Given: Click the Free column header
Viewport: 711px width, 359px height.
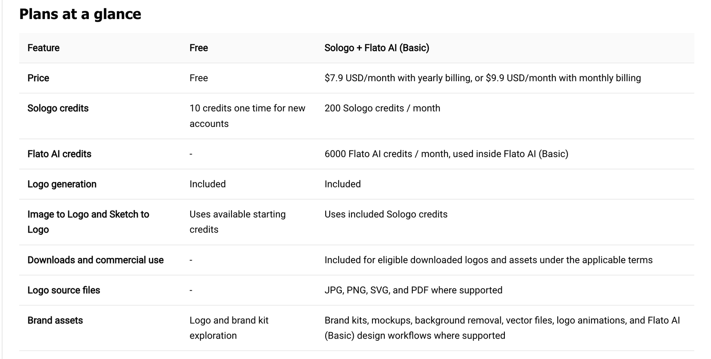Looking at the screenshot, I should click(x=199, y=48).
